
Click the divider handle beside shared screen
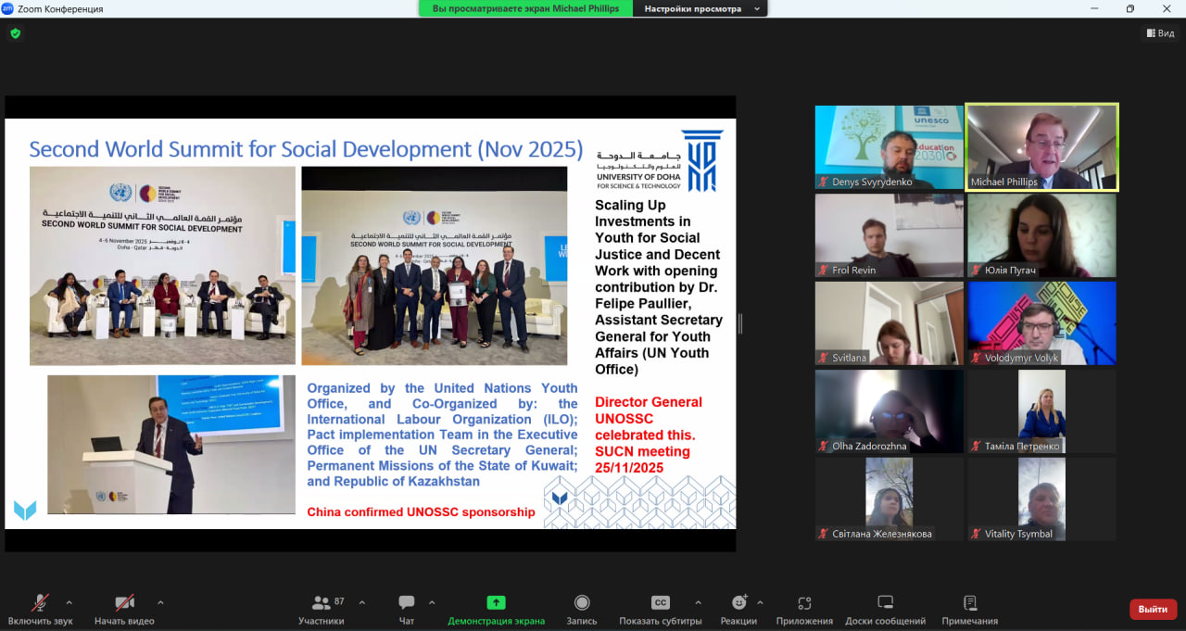(x=740, y=323)
